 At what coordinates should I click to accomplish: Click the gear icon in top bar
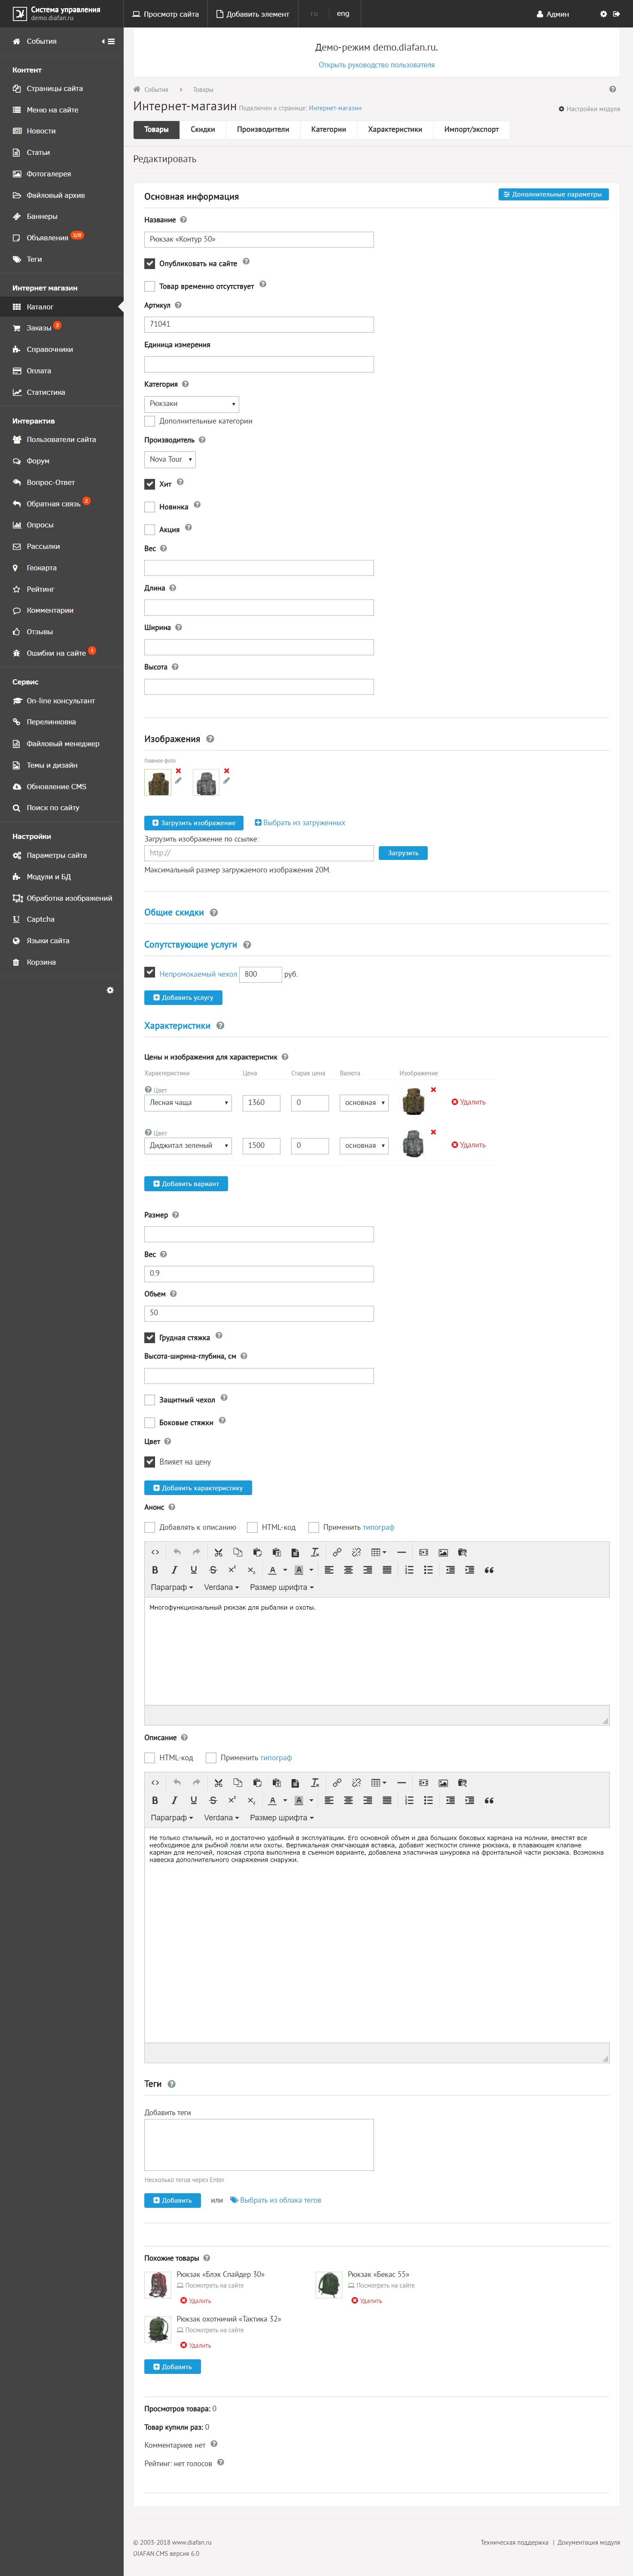tap(603, 14)
